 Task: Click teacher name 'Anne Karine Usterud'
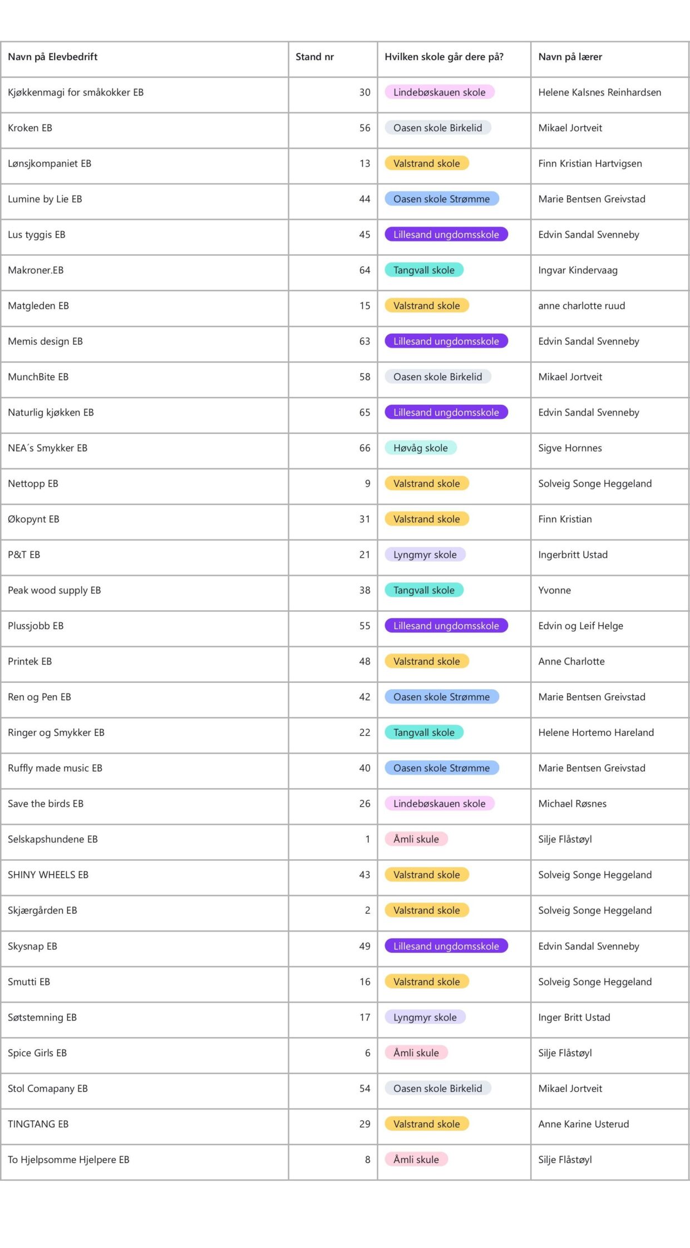point(583,1124)
